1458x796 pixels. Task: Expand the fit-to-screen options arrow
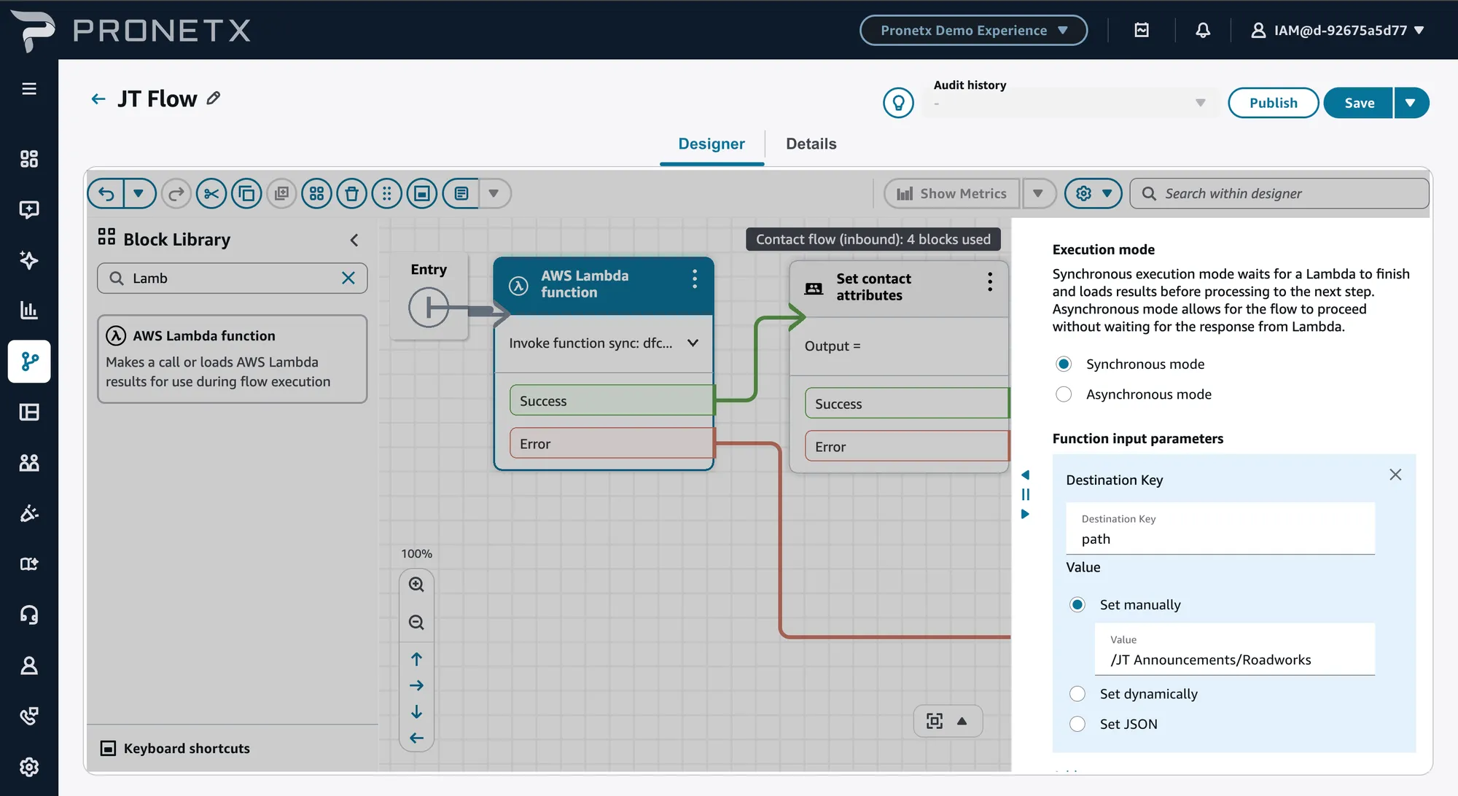pyautogui.click(x=962, y=721)
